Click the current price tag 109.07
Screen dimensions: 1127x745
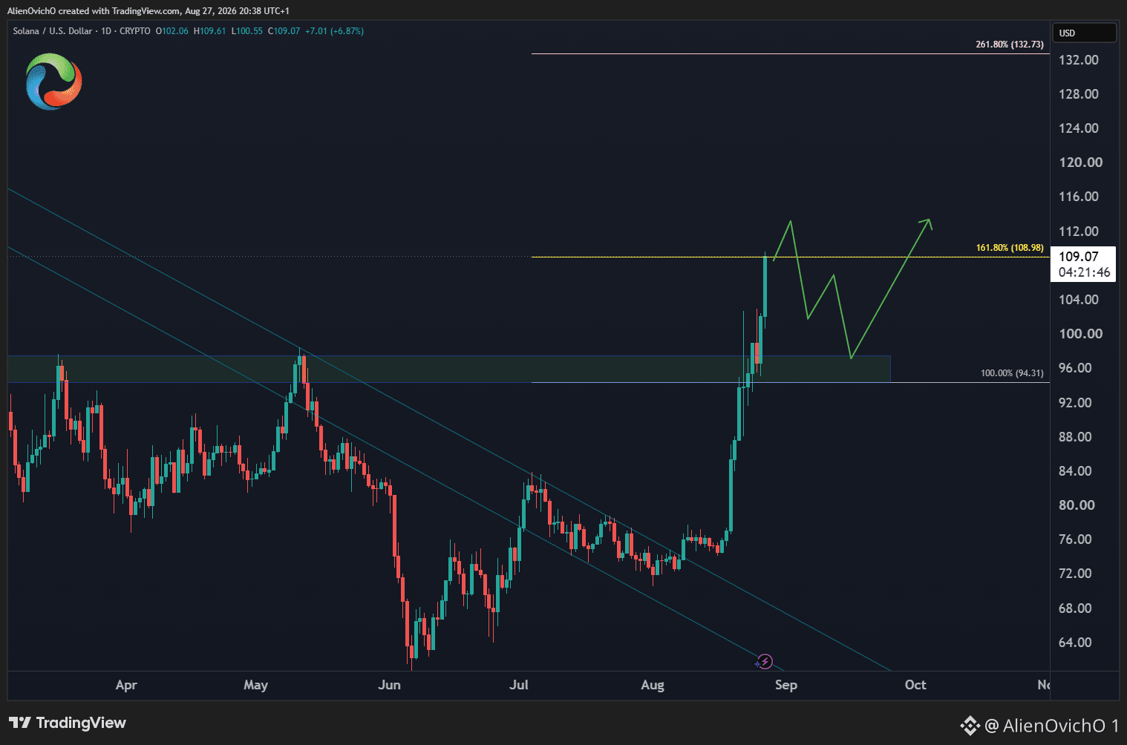1079,257
